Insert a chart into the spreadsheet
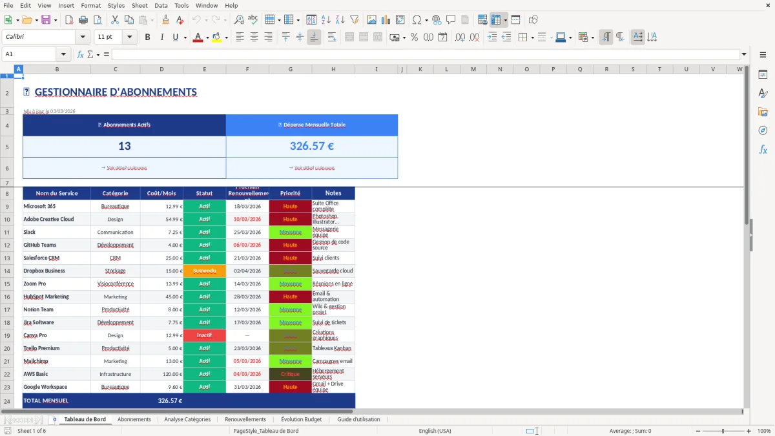 (x=386, y=19)
